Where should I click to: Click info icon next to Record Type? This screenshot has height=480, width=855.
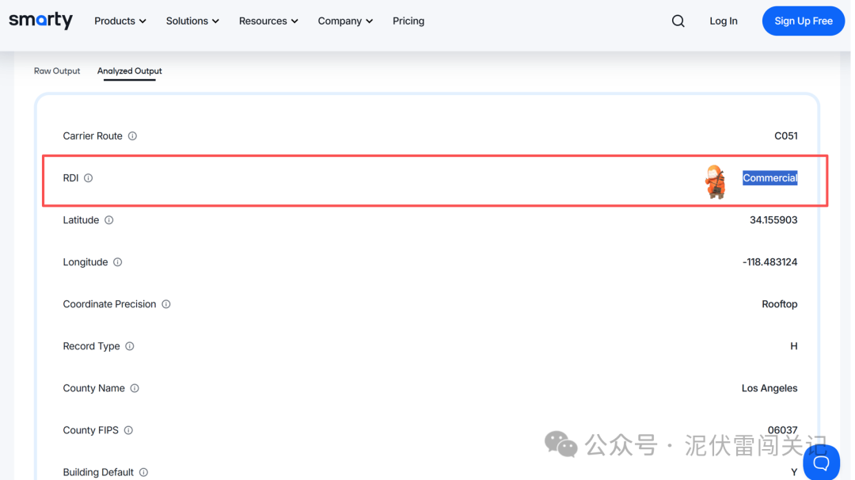130,346
